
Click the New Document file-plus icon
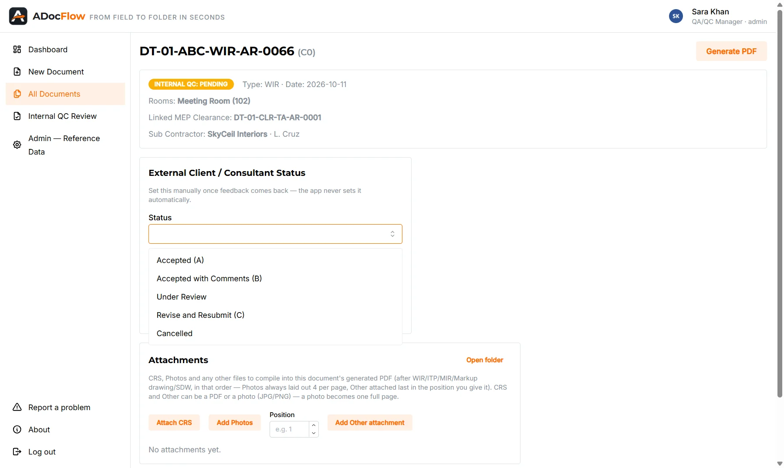coord(17,71)
